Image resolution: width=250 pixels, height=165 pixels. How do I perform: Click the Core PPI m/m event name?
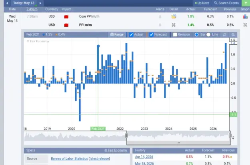click(89, 16)
